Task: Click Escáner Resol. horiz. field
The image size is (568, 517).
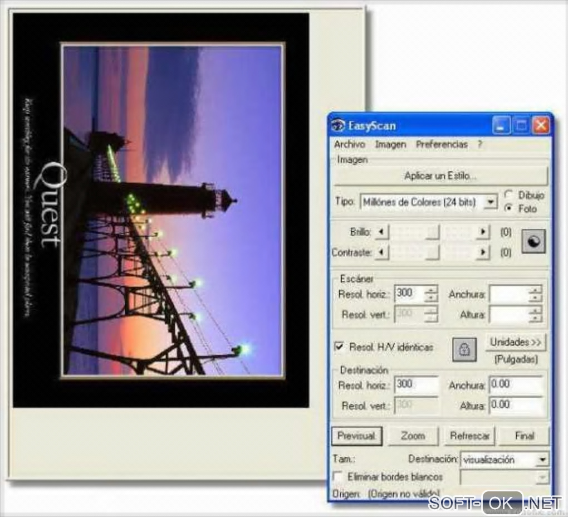Action: [409, 294]
